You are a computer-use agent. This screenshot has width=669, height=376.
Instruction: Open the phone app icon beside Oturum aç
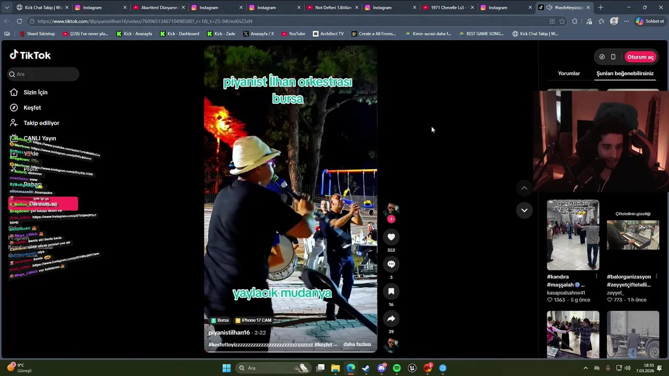click(613, 57)
